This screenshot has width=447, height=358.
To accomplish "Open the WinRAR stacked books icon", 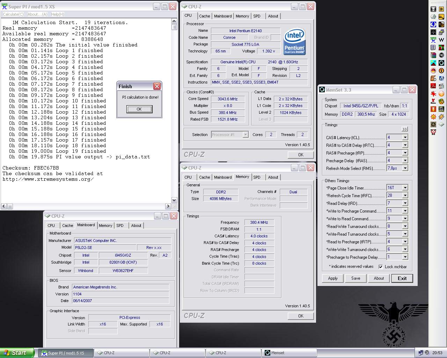I will (433, 55).
